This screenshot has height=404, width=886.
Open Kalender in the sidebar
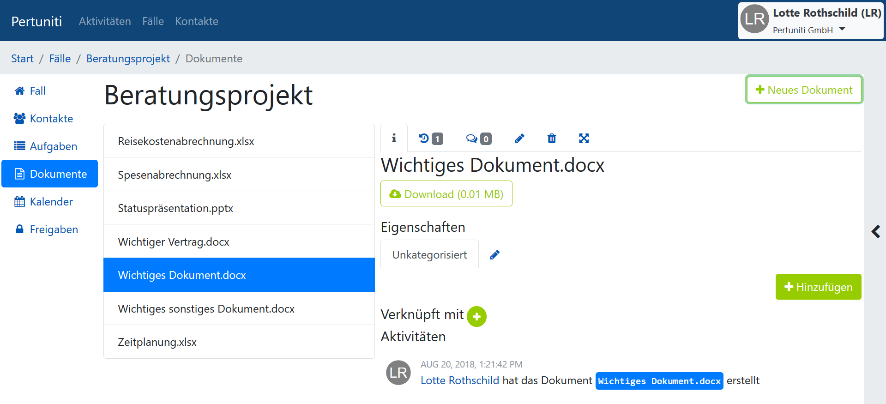(50, 202)
